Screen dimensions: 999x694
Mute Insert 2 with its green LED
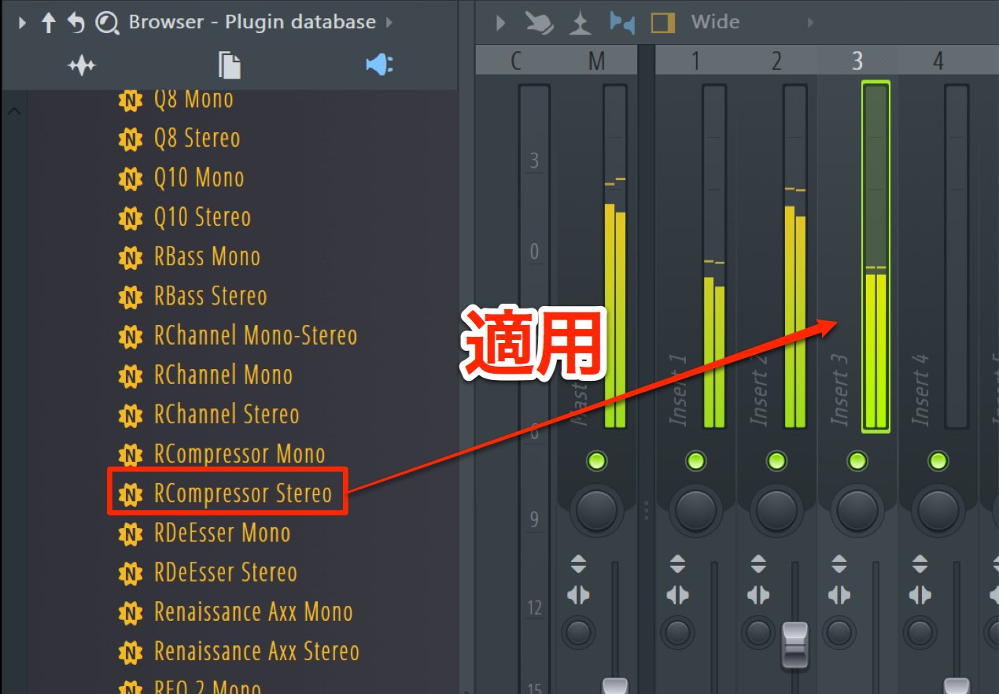[x=776, y=460]
